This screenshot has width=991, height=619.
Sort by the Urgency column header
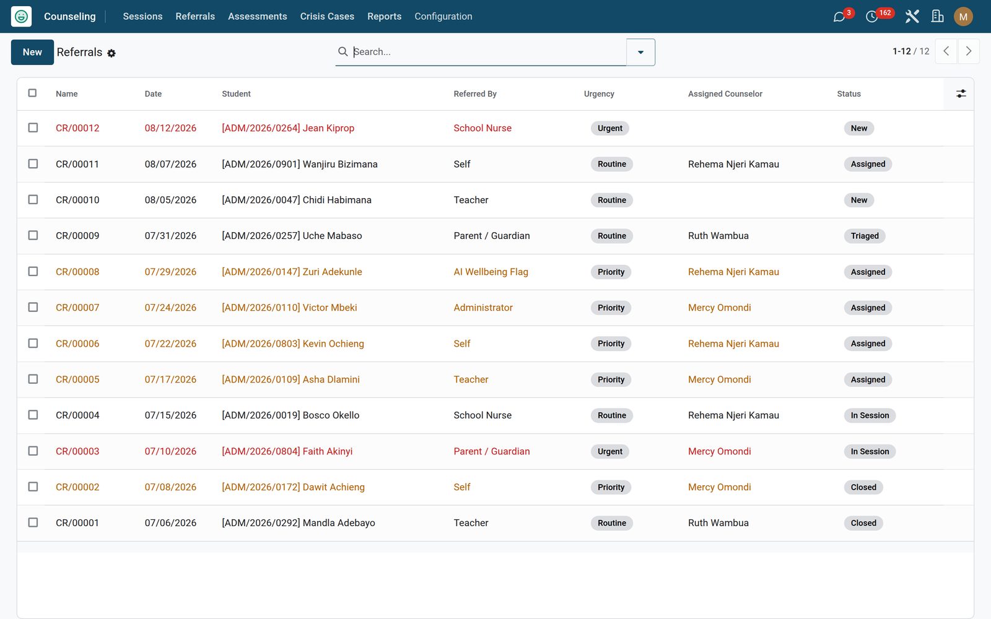[x=599, y=94]
